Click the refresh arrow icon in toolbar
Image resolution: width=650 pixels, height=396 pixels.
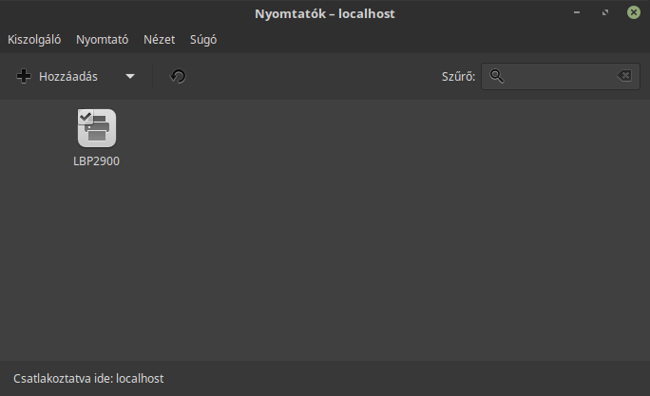[x=179, y=76]
